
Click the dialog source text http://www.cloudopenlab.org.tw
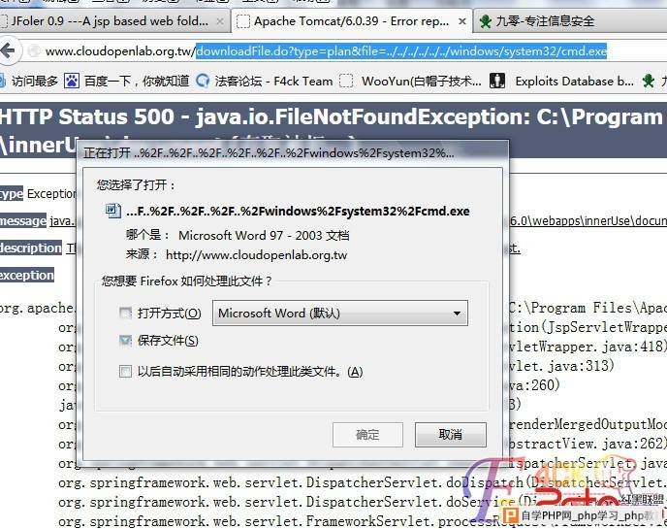pyautogui.click(x=257, y=255)
